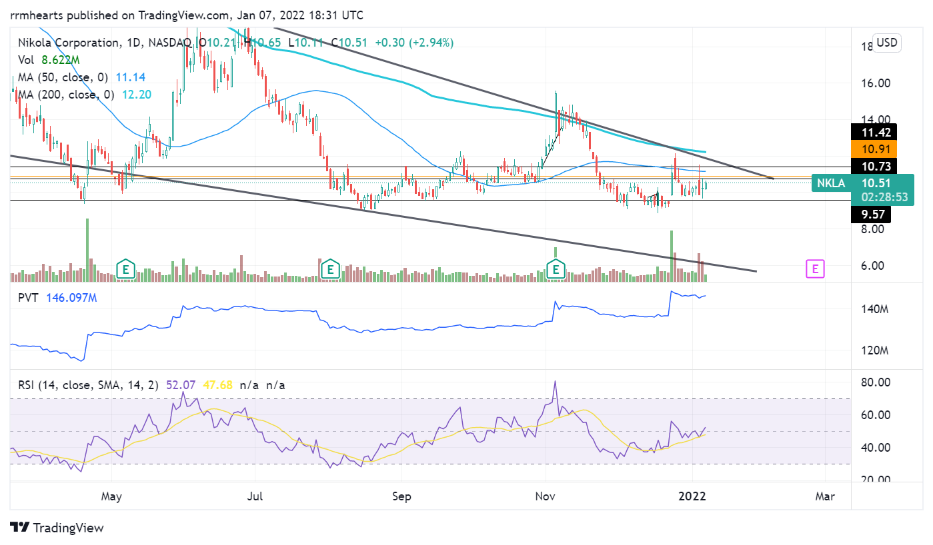Screen dimensions: 933x545
Task: Click the upcoming pink earnings E marker
Action: click(x=815, y=269)
